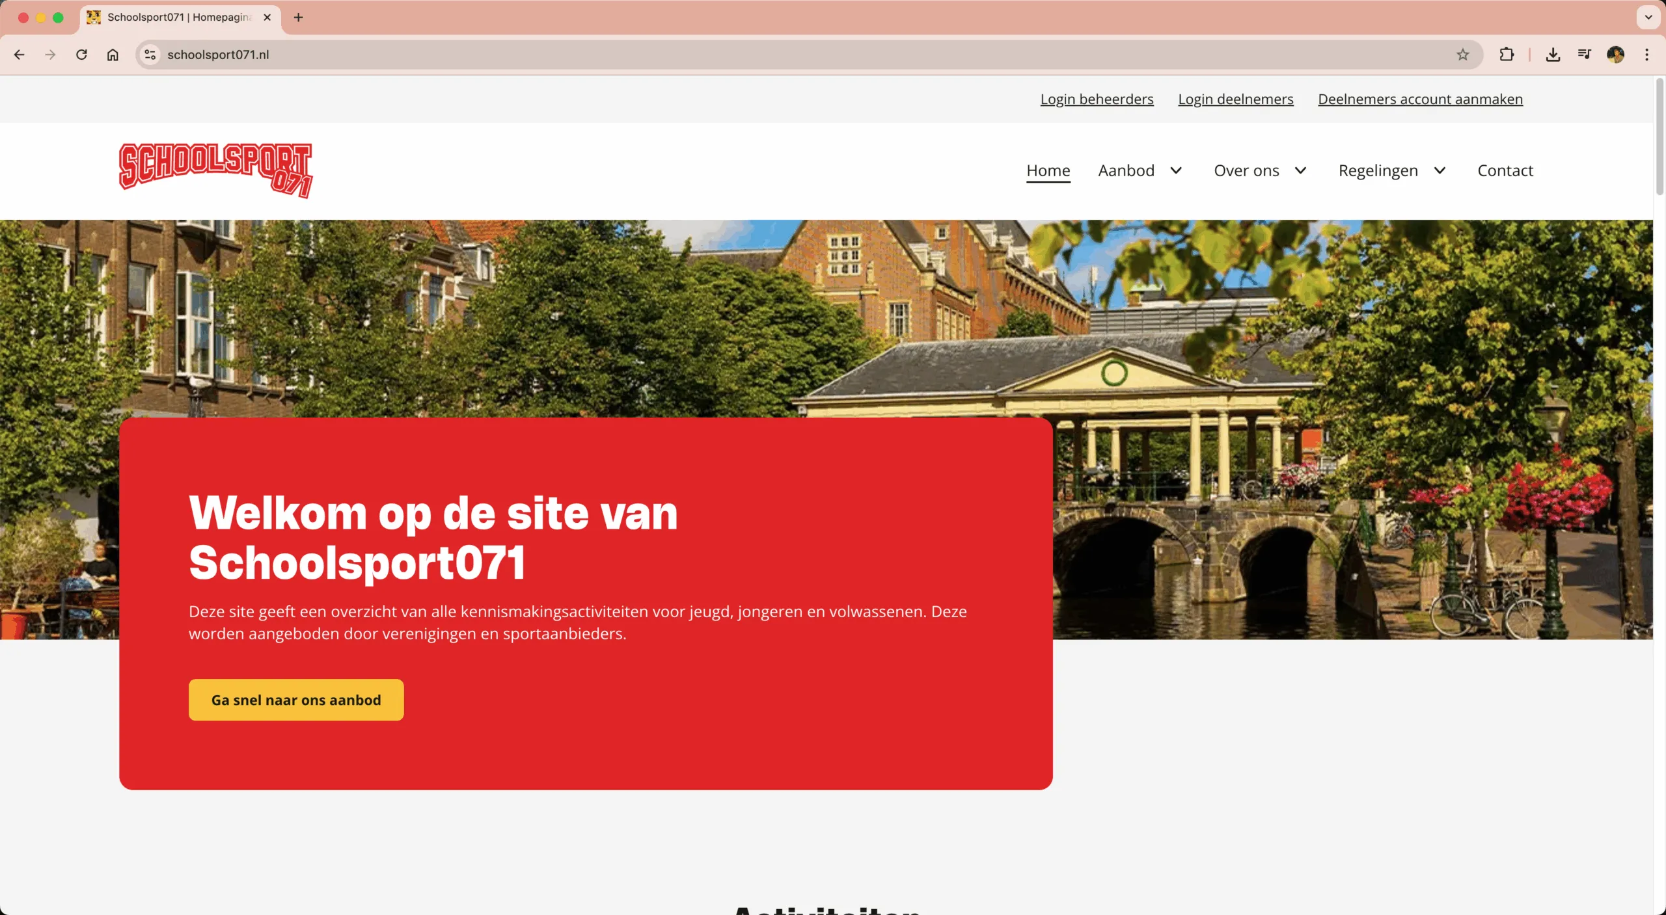Open the browser Downloads icon
The height and width of the screenshot is (915, 1666).
(1553, 55)
